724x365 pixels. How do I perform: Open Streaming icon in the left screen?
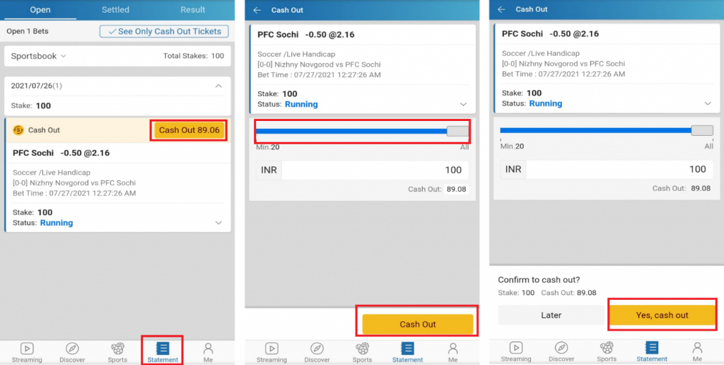28,348
